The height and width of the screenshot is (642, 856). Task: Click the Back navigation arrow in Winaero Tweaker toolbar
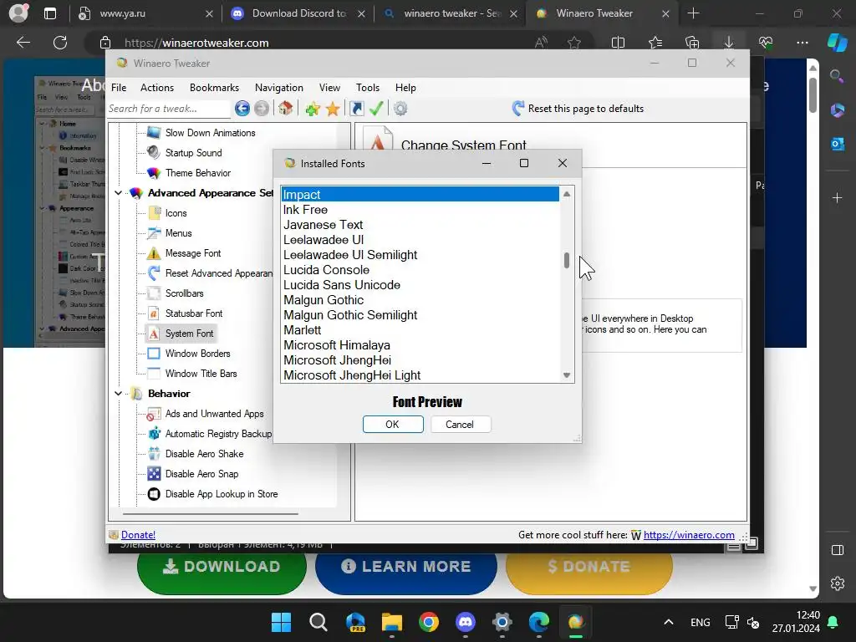[x=242, y=109]
